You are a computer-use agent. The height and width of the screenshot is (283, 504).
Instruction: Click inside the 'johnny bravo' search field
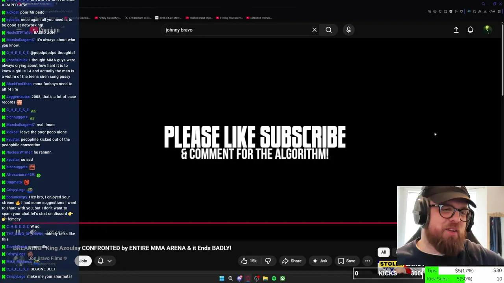pyautogui.click(x=236, y=30)
